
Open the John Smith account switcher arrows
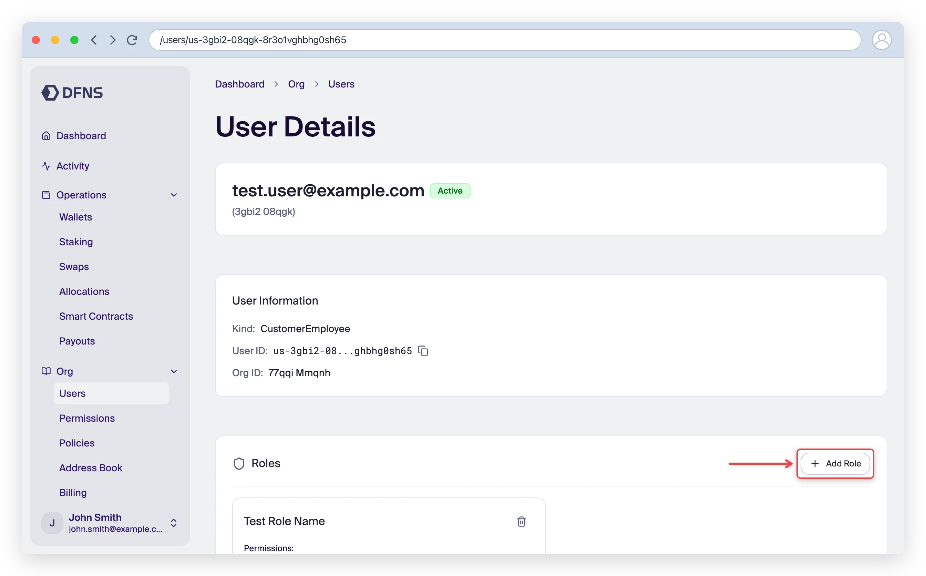pyautogui.click(x=174, y=523)
